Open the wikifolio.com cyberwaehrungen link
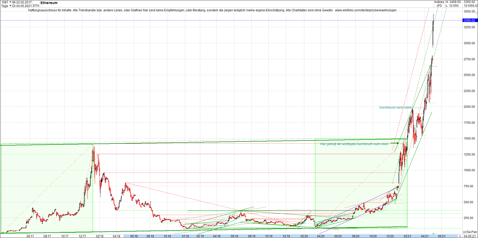 [x=366, y=10]
